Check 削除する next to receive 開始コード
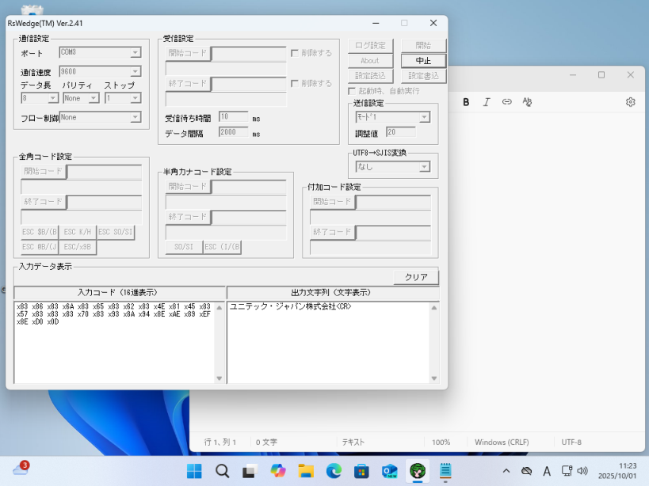This screenshot has height=486, width=649. [x=296, y=53]
